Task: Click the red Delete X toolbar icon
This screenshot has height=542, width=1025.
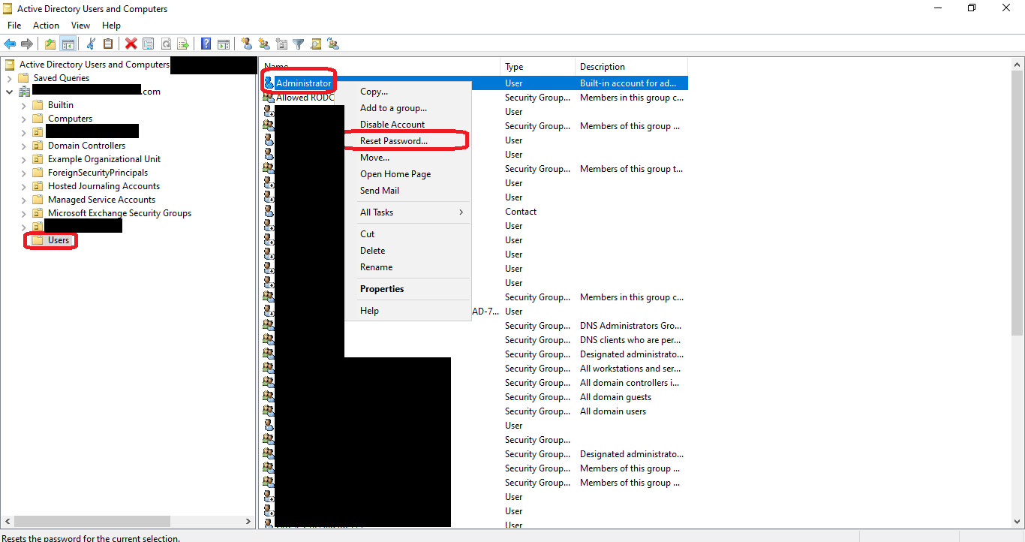Action: pyautogui.click(x=131, y=44)
